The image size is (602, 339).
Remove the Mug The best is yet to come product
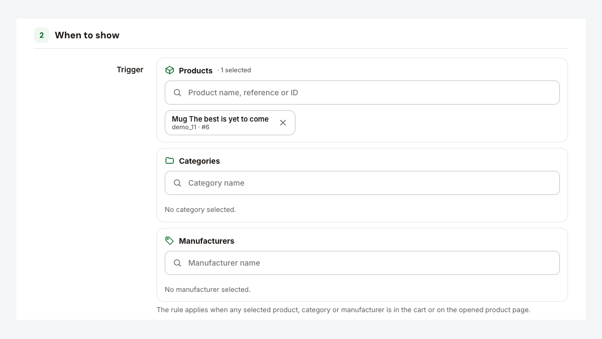(x=283, y=123)
